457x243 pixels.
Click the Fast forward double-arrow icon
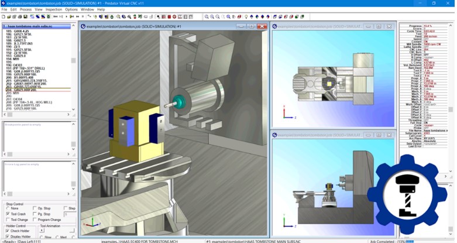coord(77,16)
